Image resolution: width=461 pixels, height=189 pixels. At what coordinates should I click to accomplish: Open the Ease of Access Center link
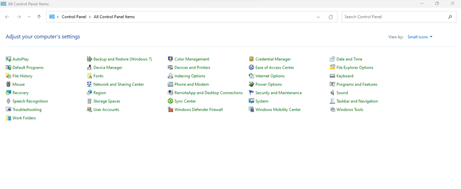pyautogui.click(x=275, y=68)
